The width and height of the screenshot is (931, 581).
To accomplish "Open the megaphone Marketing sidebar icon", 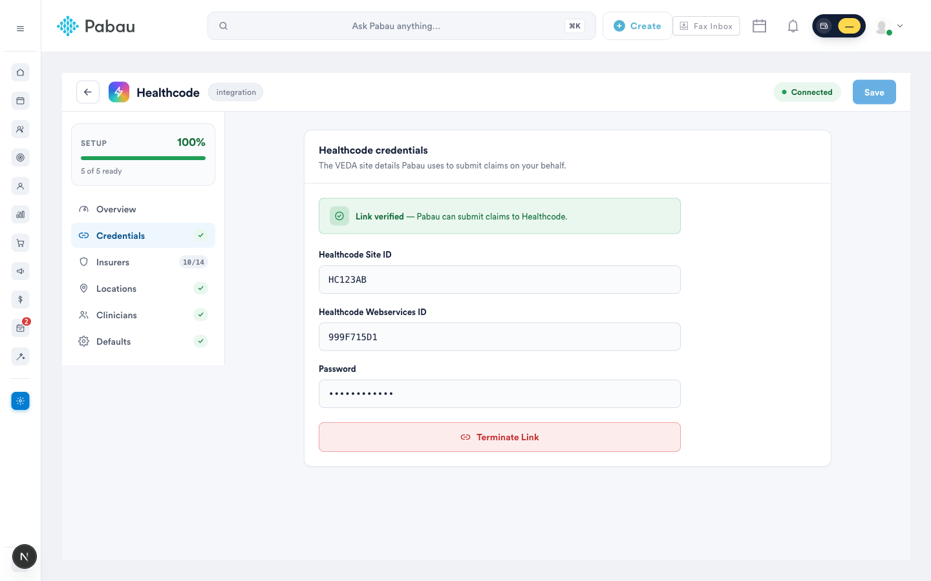I will pyautogui.click(x=20, y=271).
